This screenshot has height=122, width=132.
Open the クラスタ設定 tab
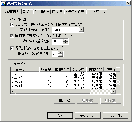click(75, 12)
